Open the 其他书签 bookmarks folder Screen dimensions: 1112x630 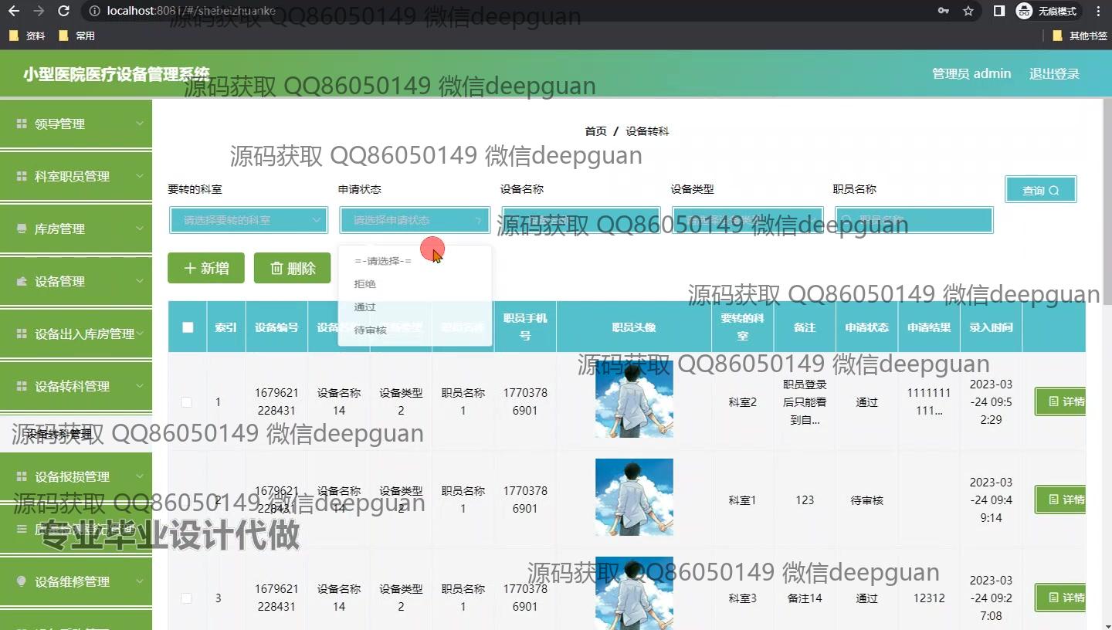1080,36
